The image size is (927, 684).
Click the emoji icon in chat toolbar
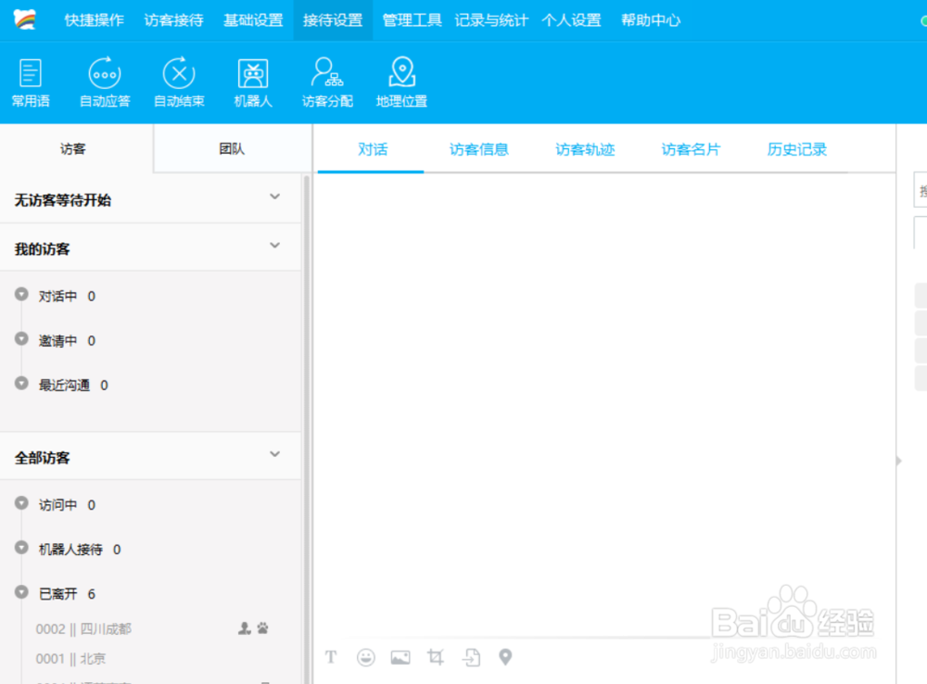point(365,657)
